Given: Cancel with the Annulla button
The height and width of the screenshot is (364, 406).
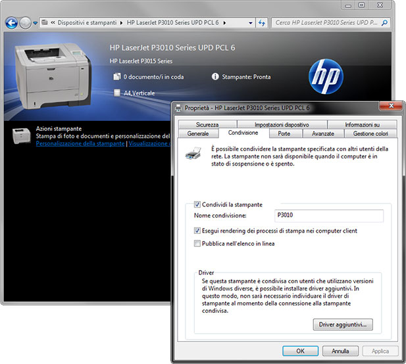Looking at the screenshot, I should pyautogui.click(x=340, y=351).
